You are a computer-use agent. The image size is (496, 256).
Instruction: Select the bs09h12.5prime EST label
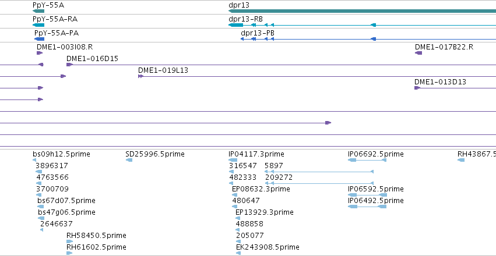click(61, 154)
